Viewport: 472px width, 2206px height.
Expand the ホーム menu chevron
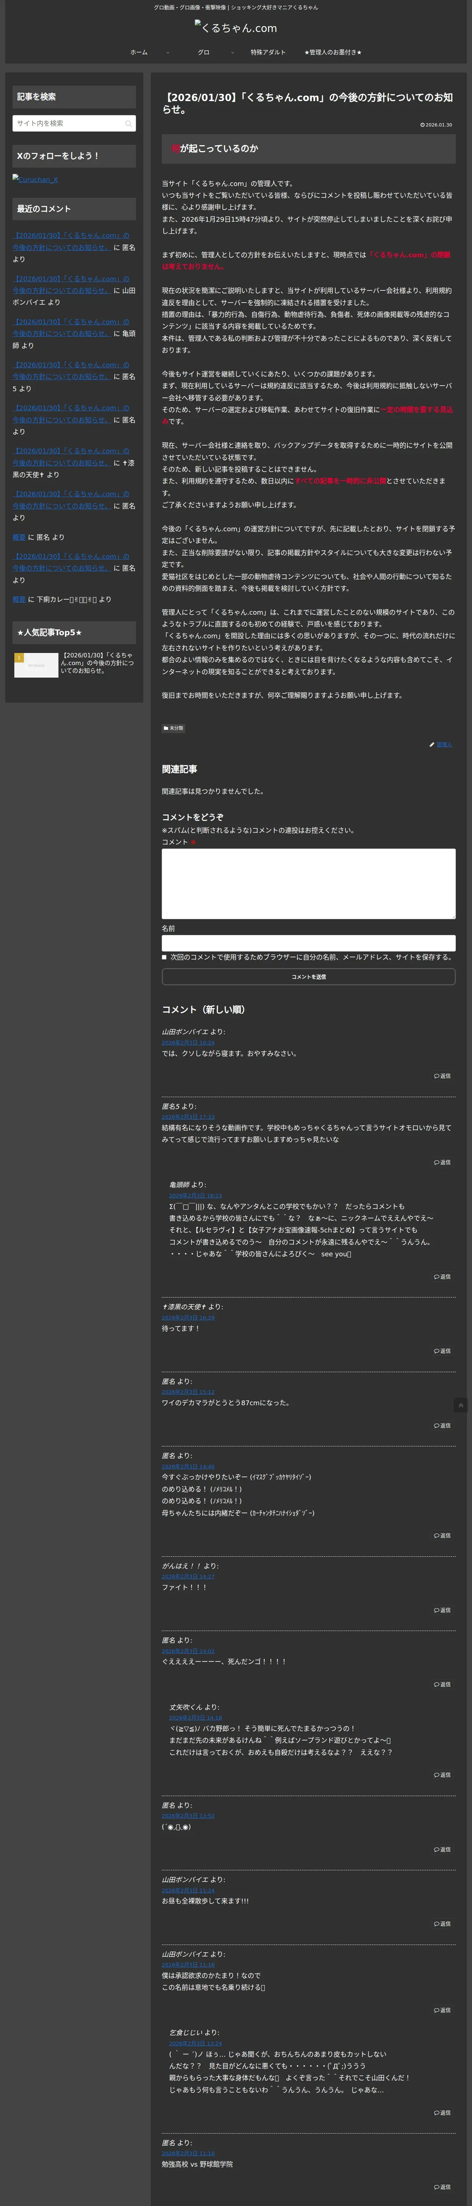pyautogui.click(x=168, y=52)
